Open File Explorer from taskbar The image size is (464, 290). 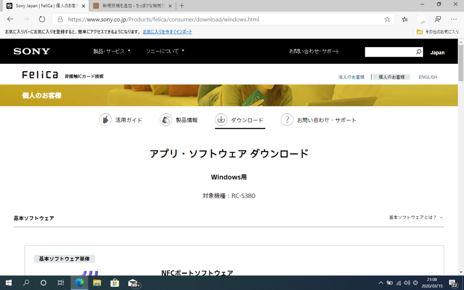click(x=97, y=283)
